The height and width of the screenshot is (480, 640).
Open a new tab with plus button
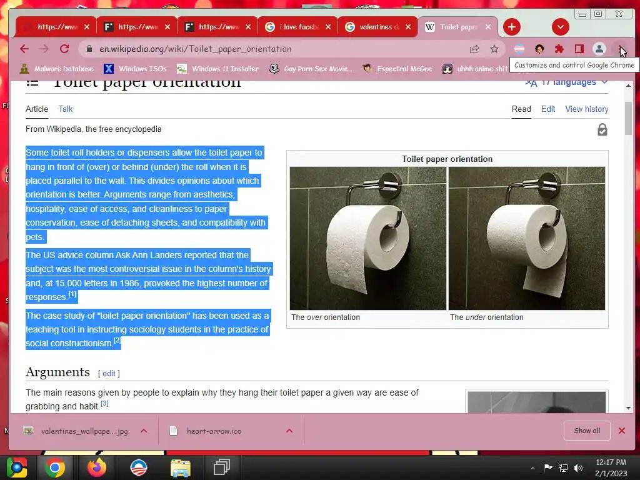click(511, 27)
